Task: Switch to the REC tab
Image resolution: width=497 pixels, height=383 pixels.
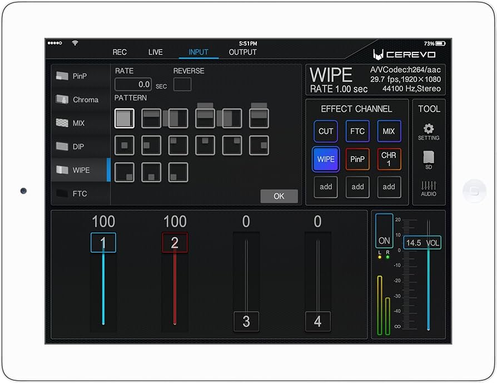Action: pos(120,52)
